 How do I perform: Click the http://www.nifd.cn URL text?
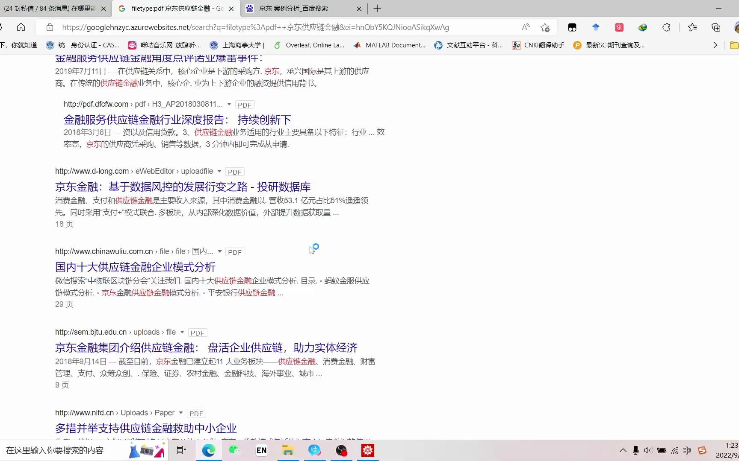click(x=84, y=413)
